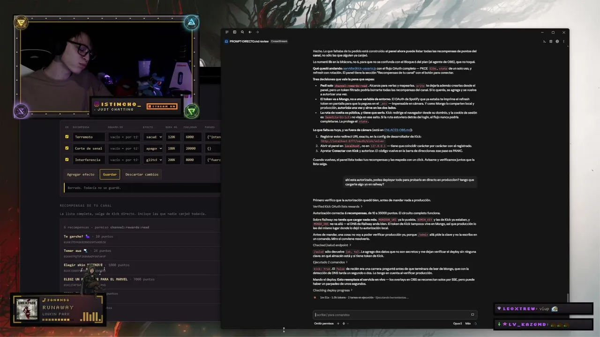Open the terminal icon in the header
This screenshot has width=600, height=337.
[x=545, y=41]
